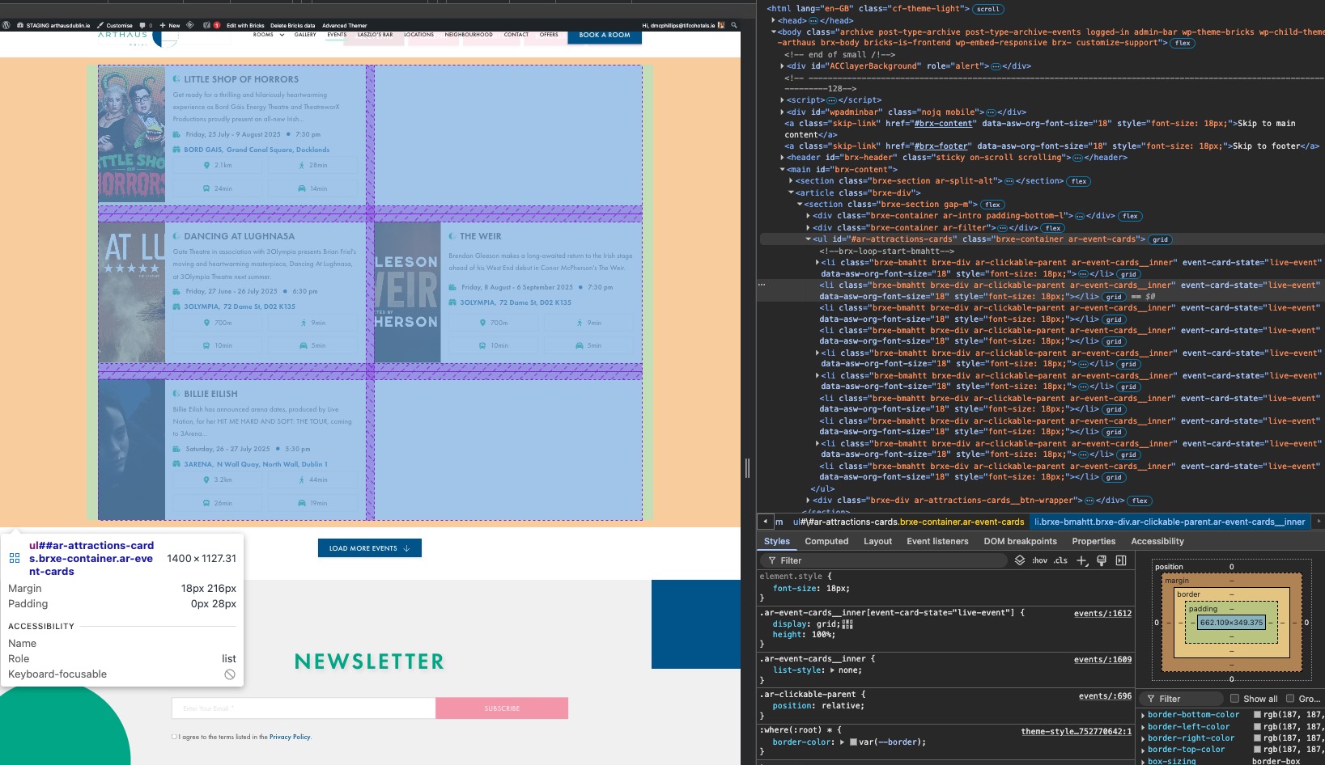Screen dimensions: 1325x765
Task: Toggle the flex badge on section ar-split-alt
Action: (x=1079, y=181)
